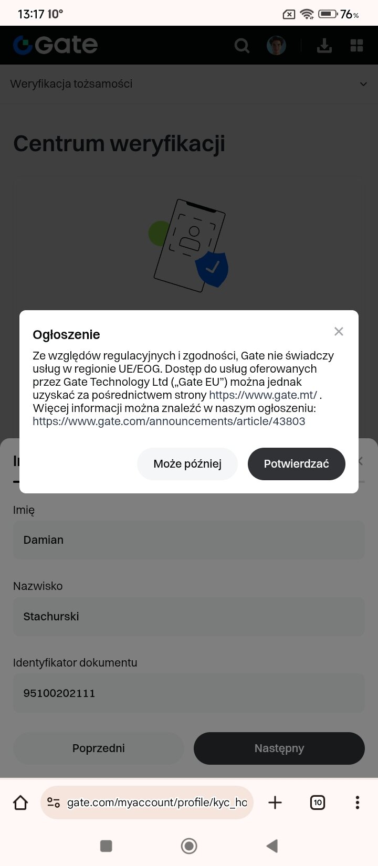The image size is (378, 866).
Task: Close the Ogłoszenie announcement dialog
Action: pyautogui.click(x=339, y=331)
